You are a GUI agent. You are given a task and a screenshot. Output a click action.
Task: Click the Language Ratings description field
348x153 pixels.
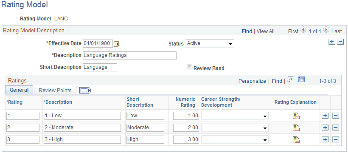[129, 55]
